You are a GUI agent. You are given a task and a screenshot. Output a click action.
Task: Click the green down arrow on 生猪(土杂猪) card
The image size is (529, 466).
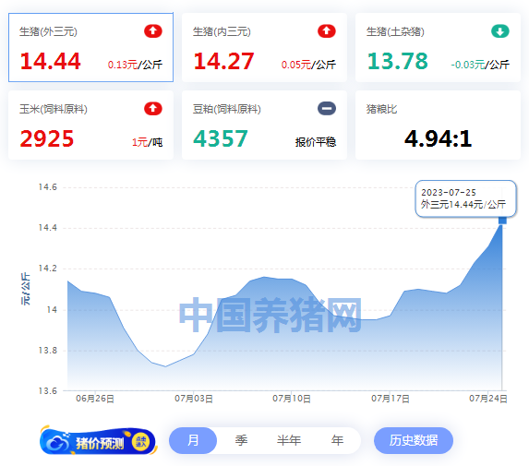[x=500, y=31]
